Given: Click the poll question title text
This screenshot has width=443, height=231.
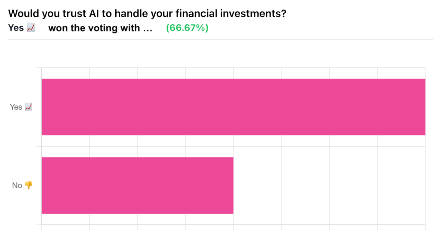Looking at the screenshot, I should click(147, 14).
